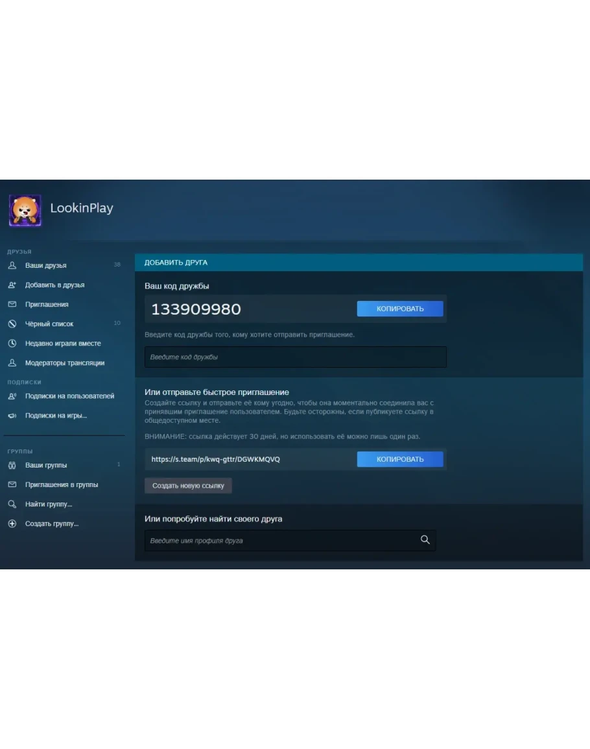This screenshot has height=749, width=590.
Task: Click the Найти группу magnifier icon
Action: 12,504
